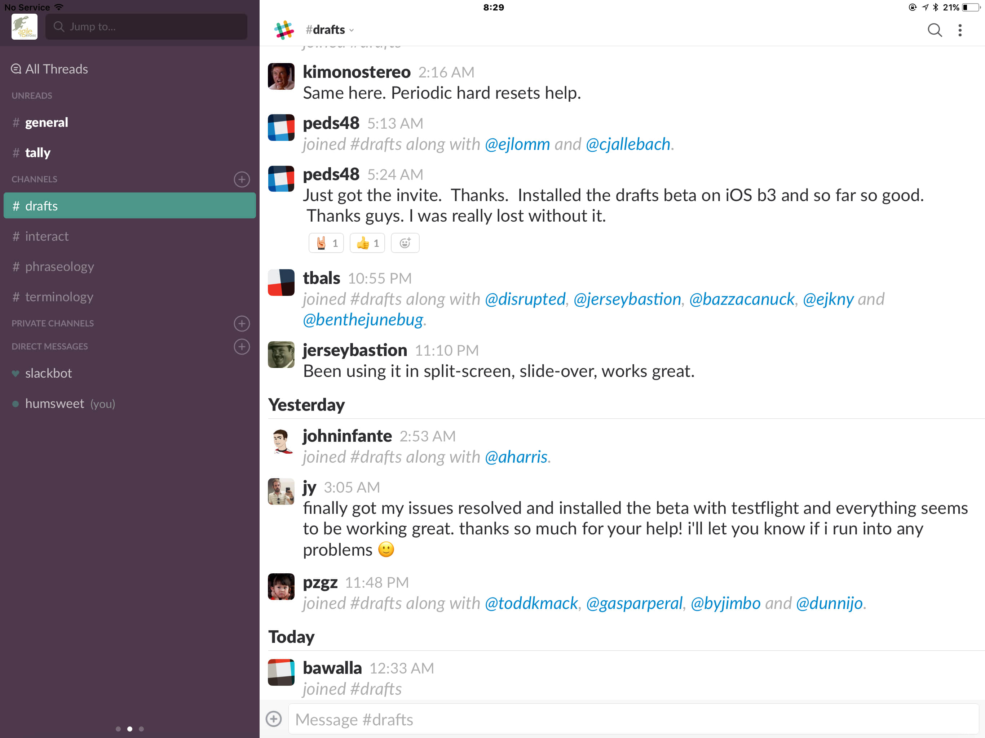Switch to the general channel

(46, 123)
